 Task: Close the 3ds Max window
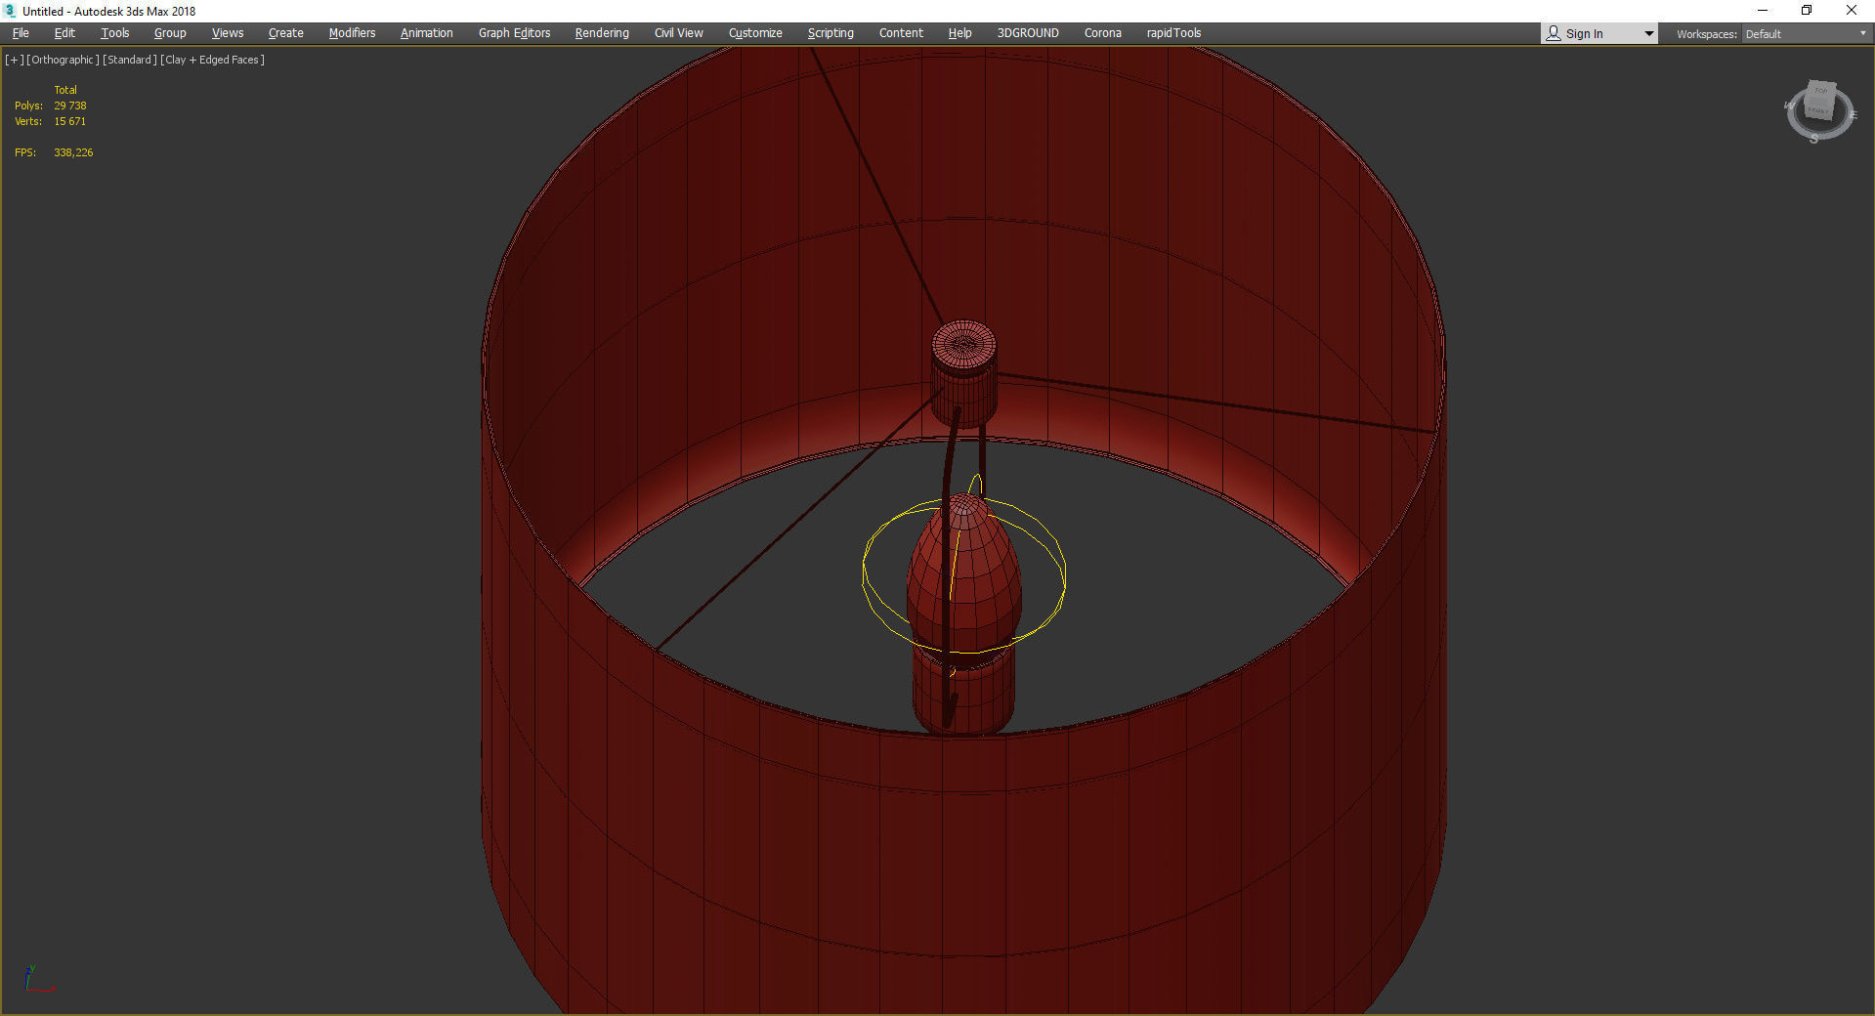point(1852,11)
